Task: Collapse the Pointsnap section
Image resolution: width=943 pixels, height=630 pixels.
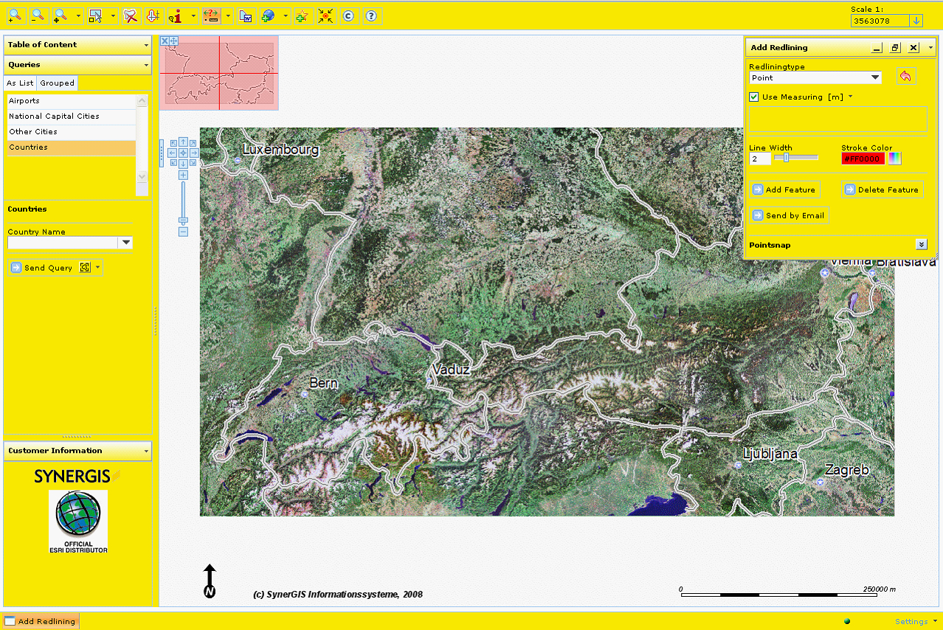Action: [922, 243]
